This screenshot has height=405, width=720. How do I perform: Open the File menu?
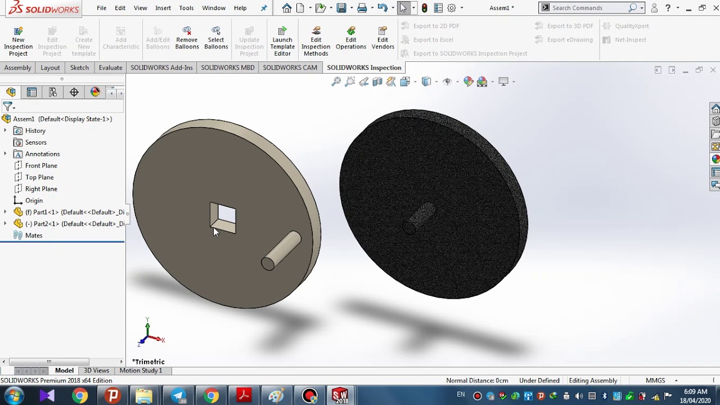tap(101, 8)
